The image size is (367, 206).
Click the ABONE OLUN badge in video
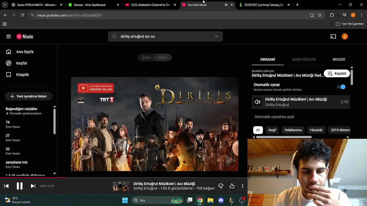(x=96, y=88)
